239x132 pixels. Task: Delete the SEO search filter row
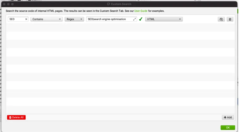230,19
